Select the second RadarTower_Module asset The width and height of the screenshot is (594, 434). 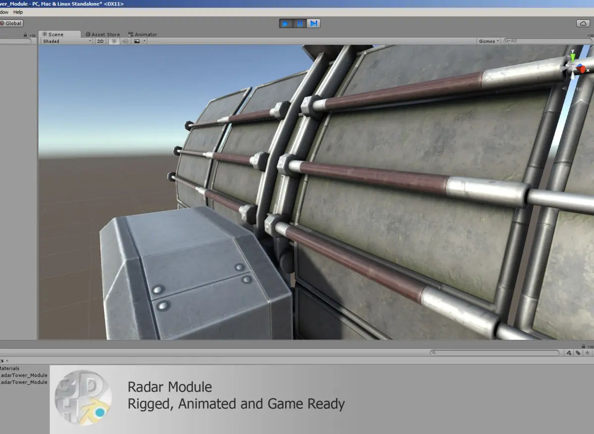24,382
